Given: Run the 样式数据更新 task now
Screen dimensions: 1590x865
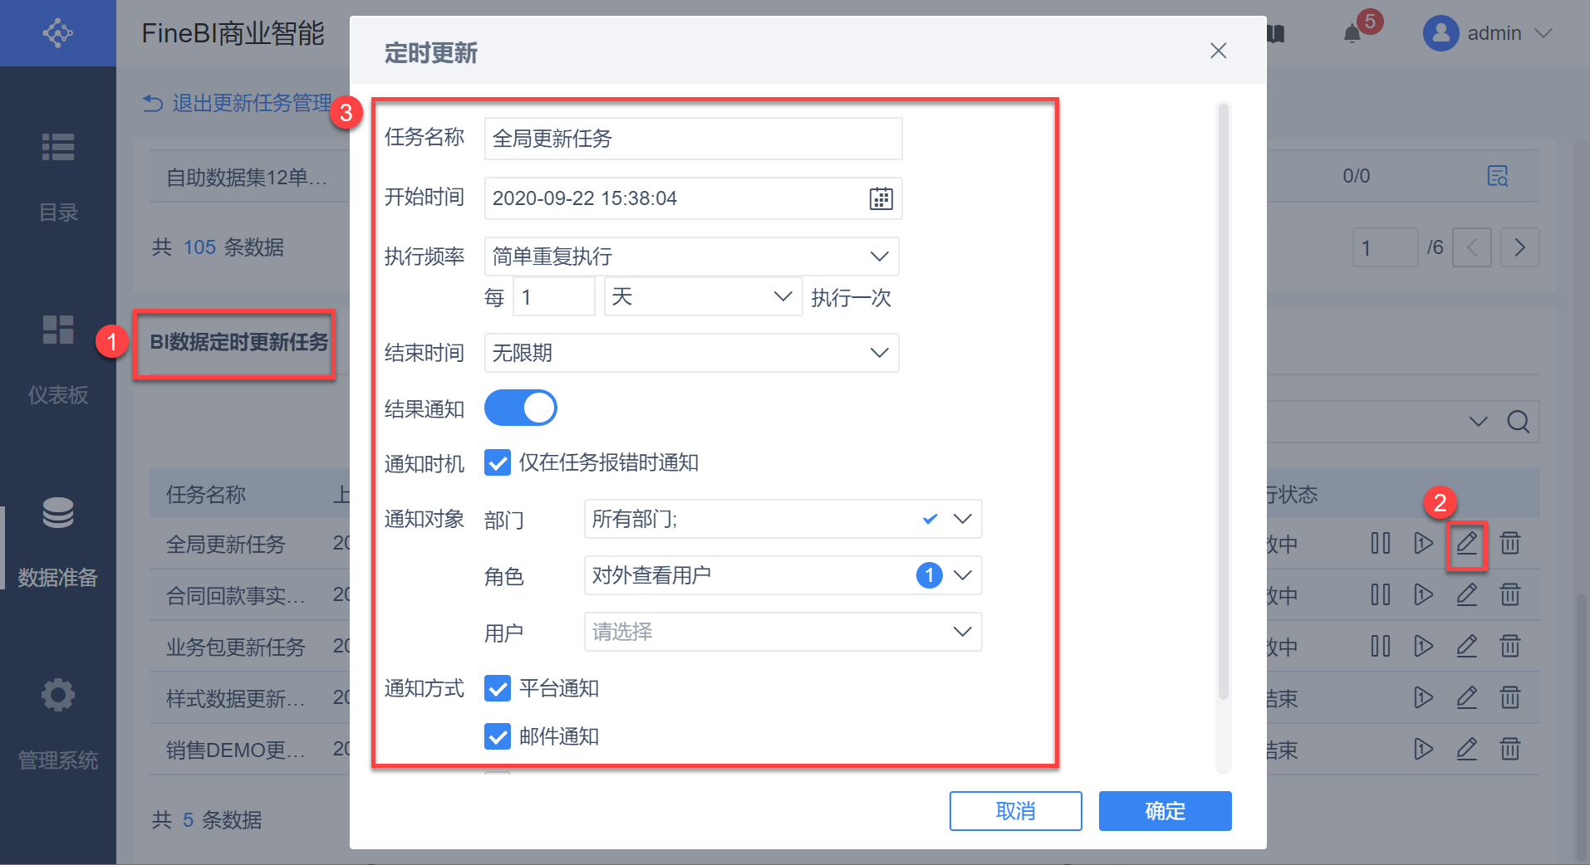Looking at the screenshot, I should click(1424, 698).
